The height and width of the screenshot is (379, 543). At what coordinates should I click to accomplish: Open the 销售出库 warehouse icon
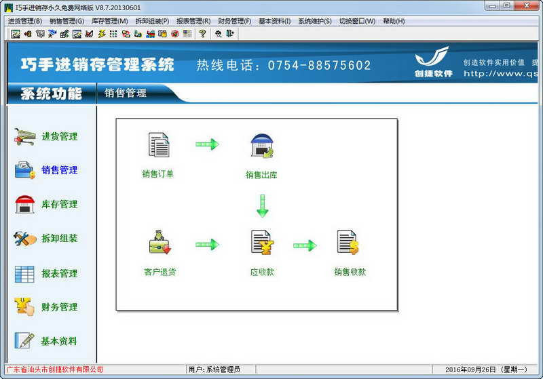(262, 146)
